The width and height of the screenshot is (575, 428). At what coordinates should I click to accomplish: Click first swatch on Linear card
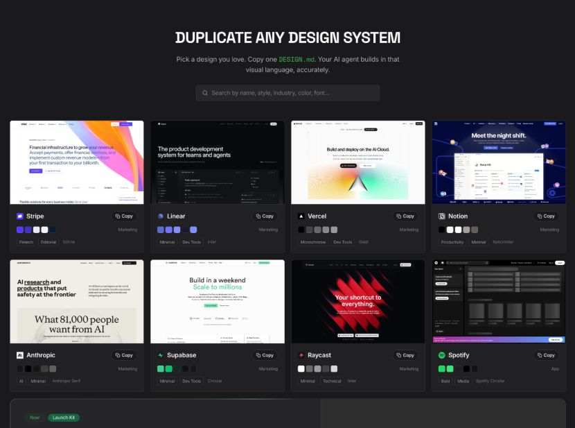pyautogui.click(x=161, y=230)
